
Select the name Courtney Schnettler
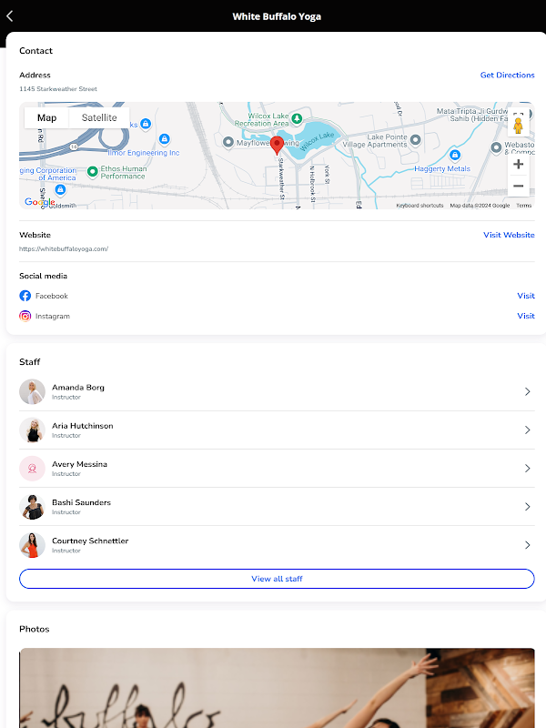pyautogui.click(x=90, y=541)
